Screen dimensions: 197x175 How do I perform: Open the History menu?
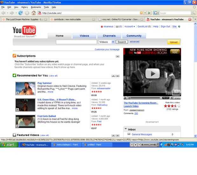click(24, 7)
